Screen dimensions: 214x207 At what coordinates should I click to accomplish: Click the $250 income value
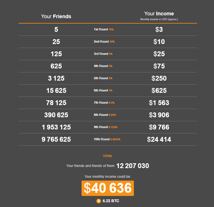coord(159,78)
